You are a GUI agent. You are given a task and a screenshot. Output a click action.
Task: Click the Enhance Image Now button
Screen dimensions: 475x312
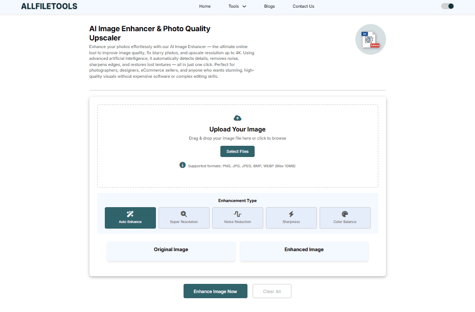pos(215,291)
